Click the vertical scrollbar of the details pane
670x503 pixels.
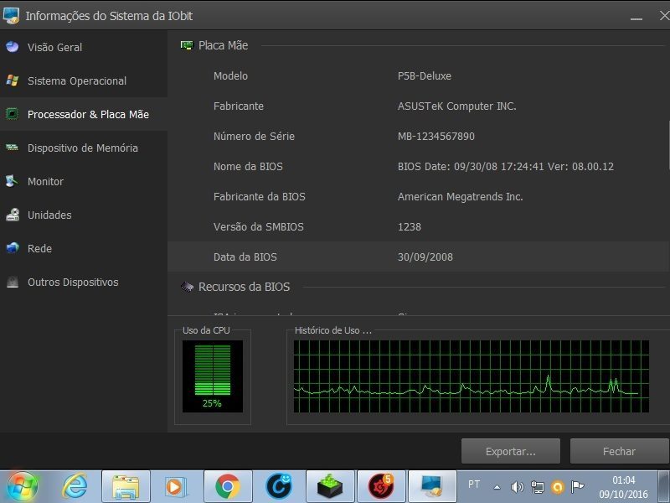point(667,145)
